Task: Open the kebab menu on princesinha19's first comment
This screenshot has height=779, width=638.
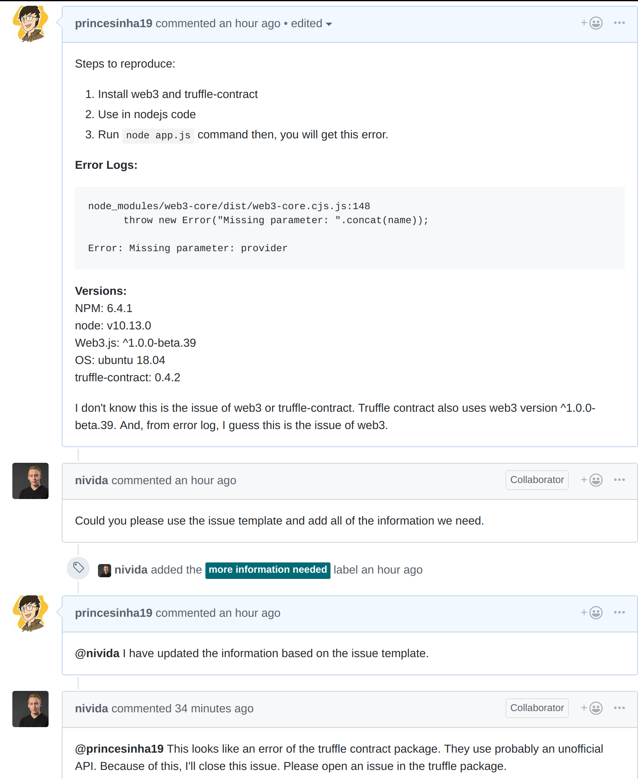Action: click(x=619, y=23)
